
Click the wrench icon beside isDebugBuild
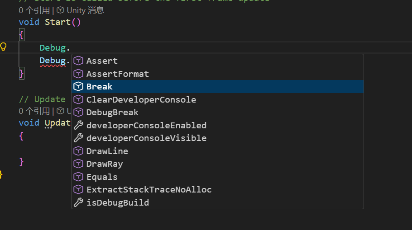[78, 202]
